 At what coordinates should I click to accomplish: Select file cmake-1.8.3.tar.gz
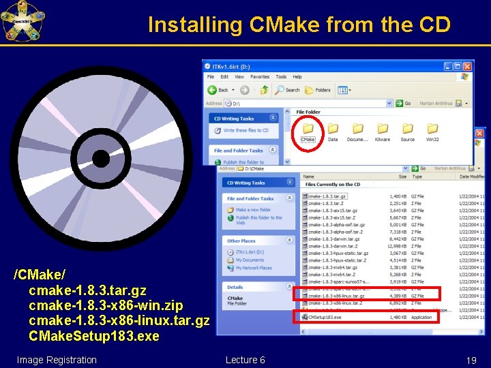[x=327, y=196]
